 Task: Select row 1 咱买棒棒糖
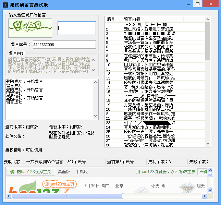[155, 25]
